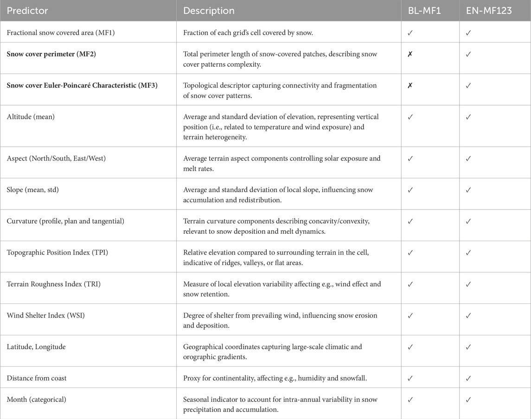Click the BL-MF1 checkmark for Terrain Roughness Index
The image size is (531, 419).
pyautogui.click(x=410, y=284)
